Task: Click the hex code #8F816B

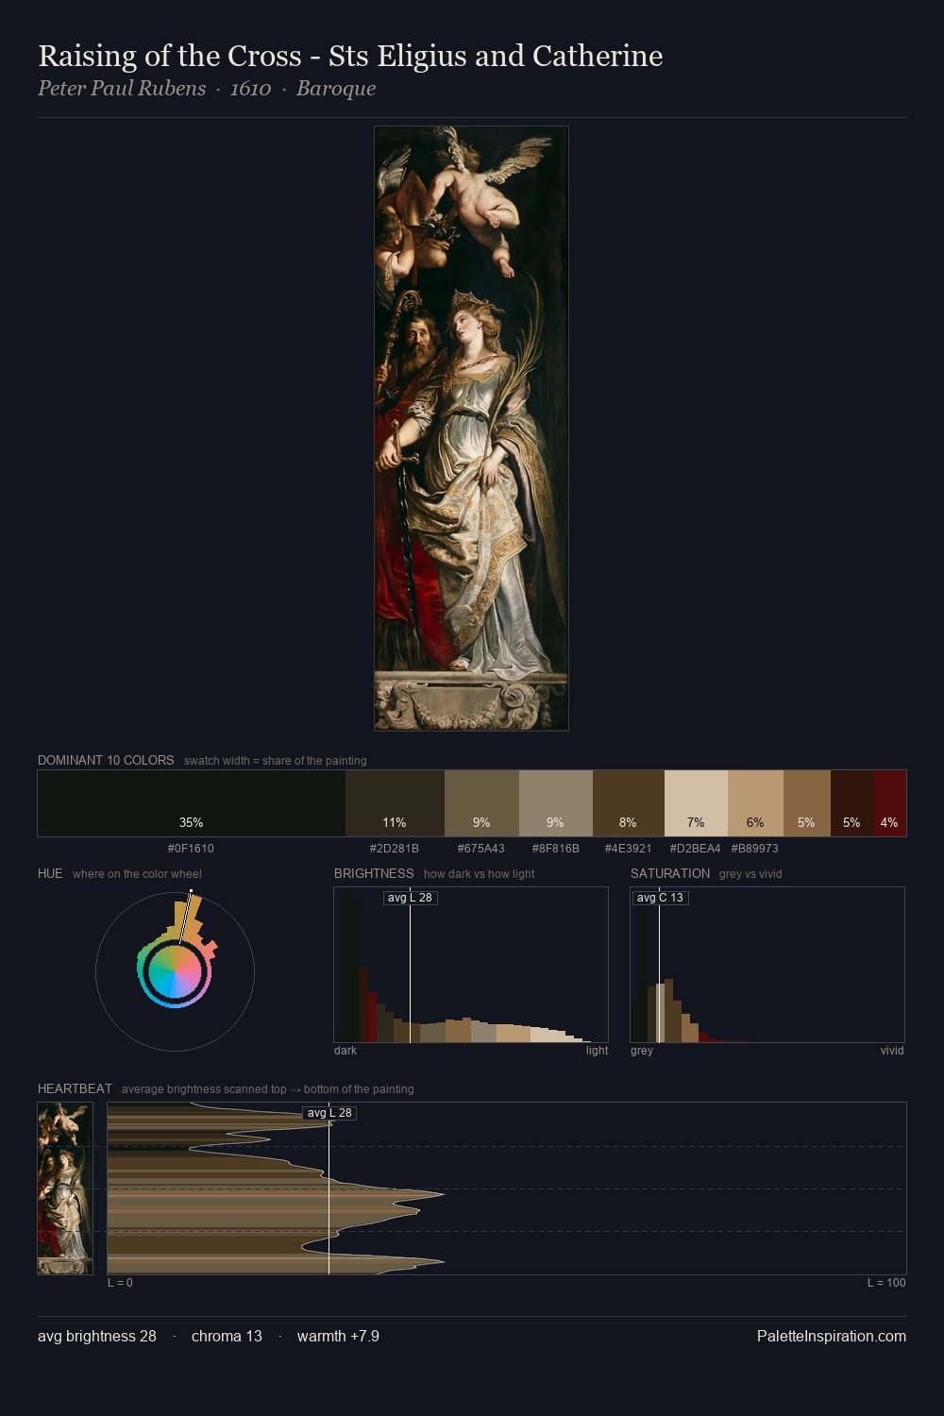Action: 556,849
